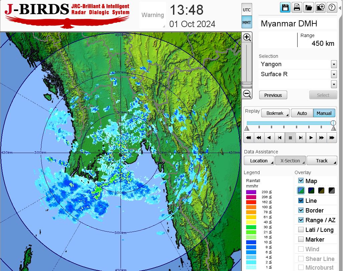344x271 pixels.
Task: Stop replay with the stop button
Action: [x=290, y=138]
